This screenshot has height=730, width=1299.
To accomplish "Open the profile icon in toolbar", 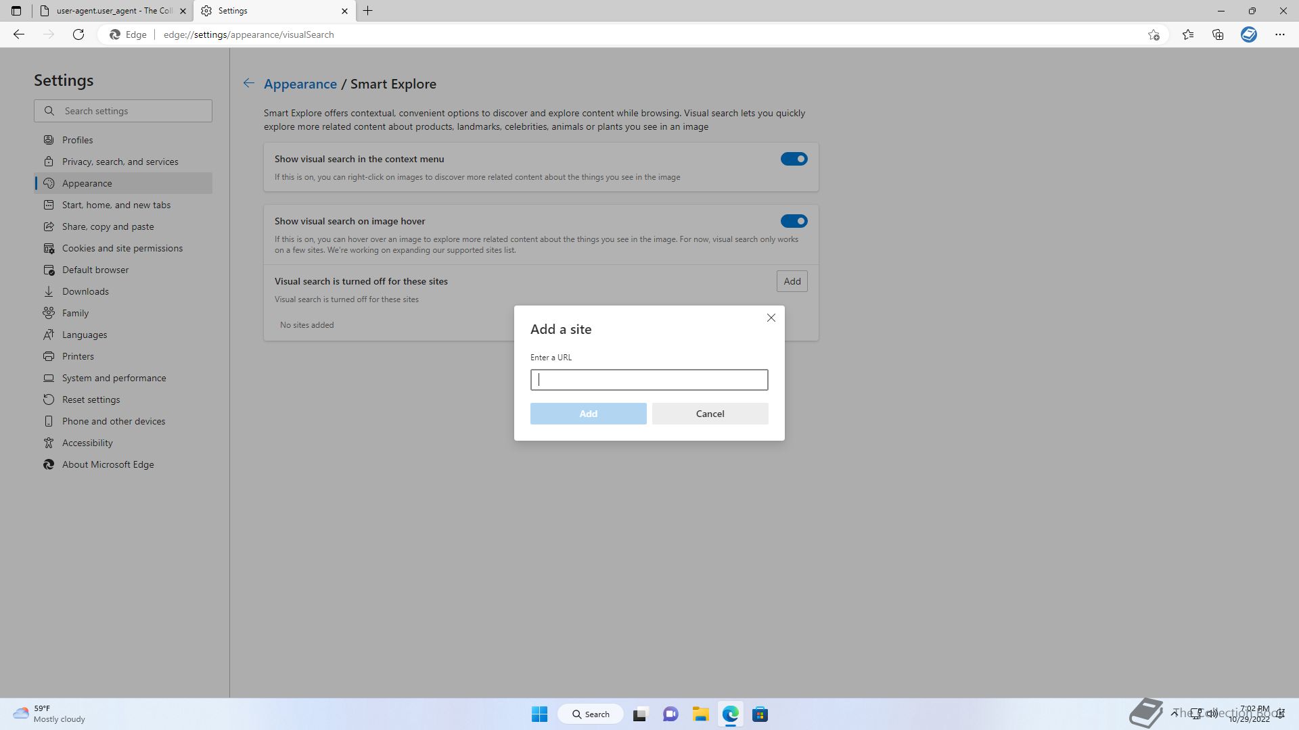I will pos(1249,34).
